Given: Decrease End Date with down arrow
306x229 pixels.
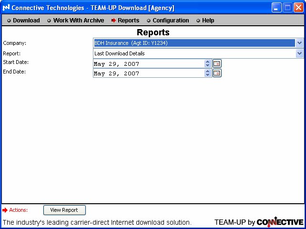Looking at the screenshot, I should click(x=207, y=75).
